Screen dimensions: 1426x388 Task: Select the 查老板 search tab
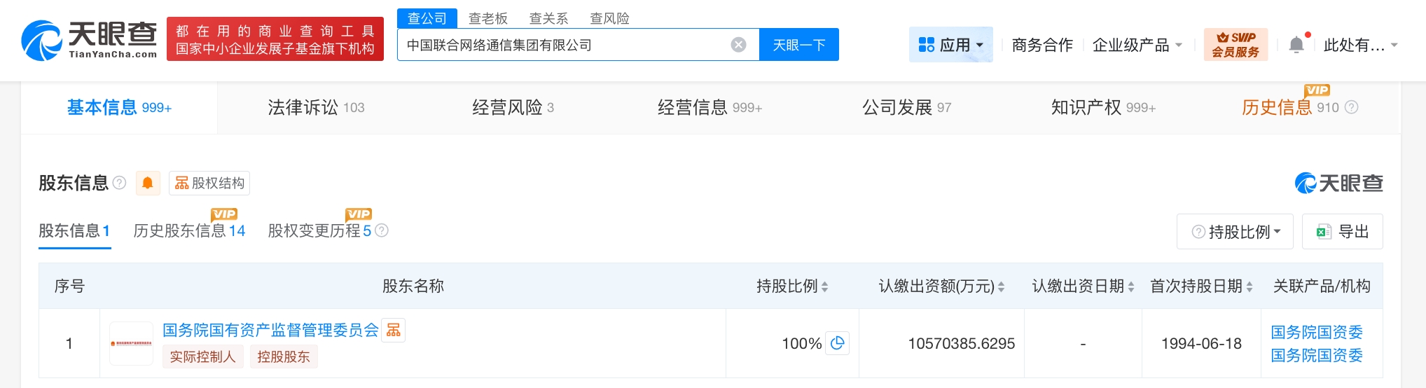(487, 18)
